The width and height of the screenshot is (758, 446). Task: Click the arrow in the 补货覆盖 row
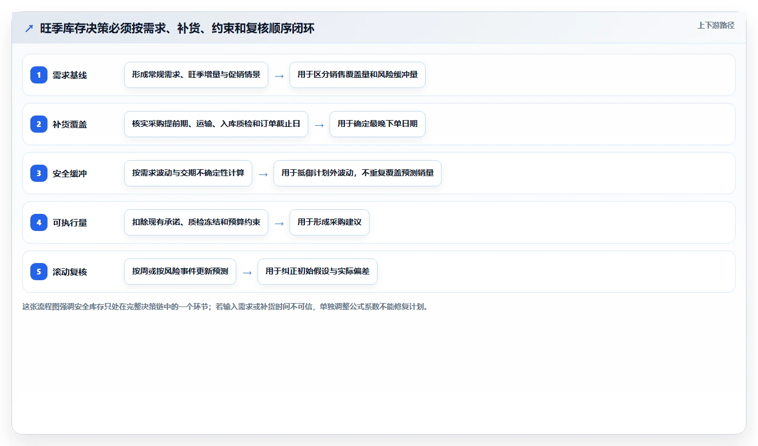(319, 125)
